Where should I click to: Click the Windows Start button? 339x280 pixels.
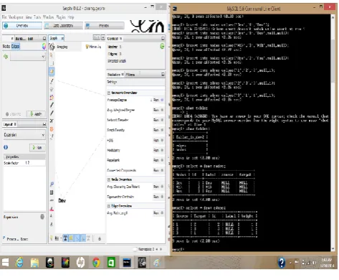tap(6, 263)
